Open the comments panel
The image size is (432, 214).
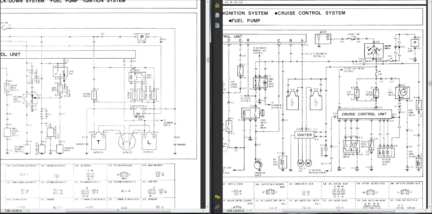click(217, 197)
